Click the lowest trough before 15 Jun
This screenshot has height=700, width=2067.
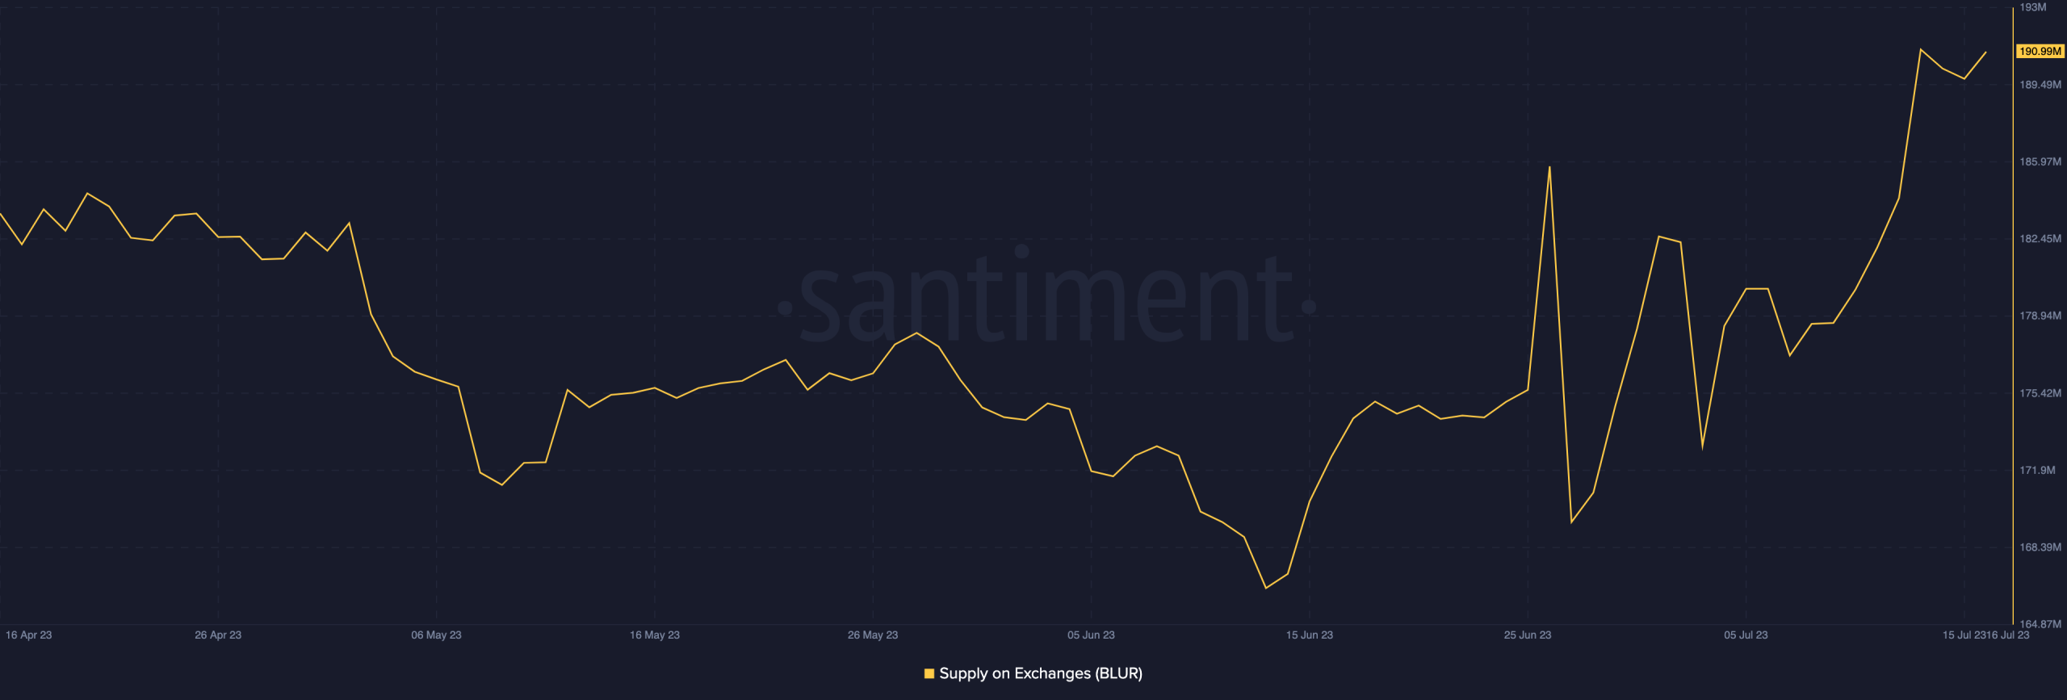click(1265, 588)
